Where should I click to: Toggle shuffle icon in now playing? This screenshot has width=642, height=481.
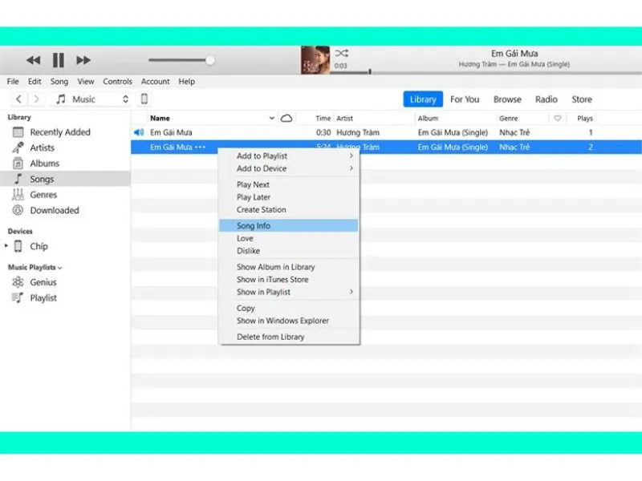(342, 53)
